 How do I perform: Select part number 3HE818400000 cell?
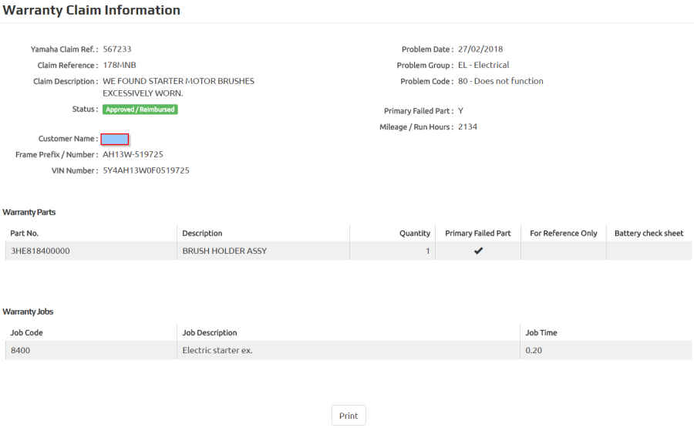pos(91,251)
